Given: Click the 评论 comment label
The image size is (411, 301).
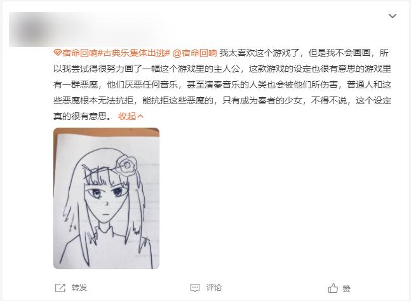Looking at the screenshot, I should coord(213,288).
